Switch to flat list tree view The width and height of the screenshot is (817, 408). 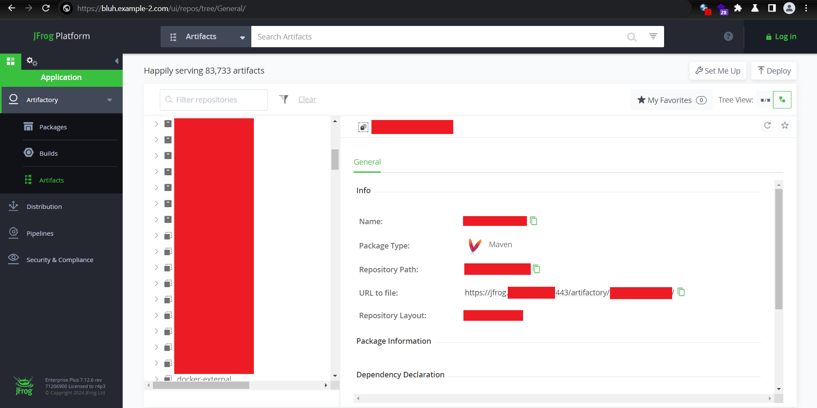[x=765, y=100]
